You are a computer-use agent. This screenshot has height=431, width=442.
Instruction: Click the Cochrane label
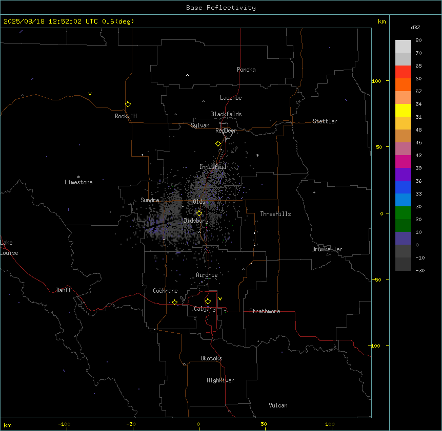165,291
